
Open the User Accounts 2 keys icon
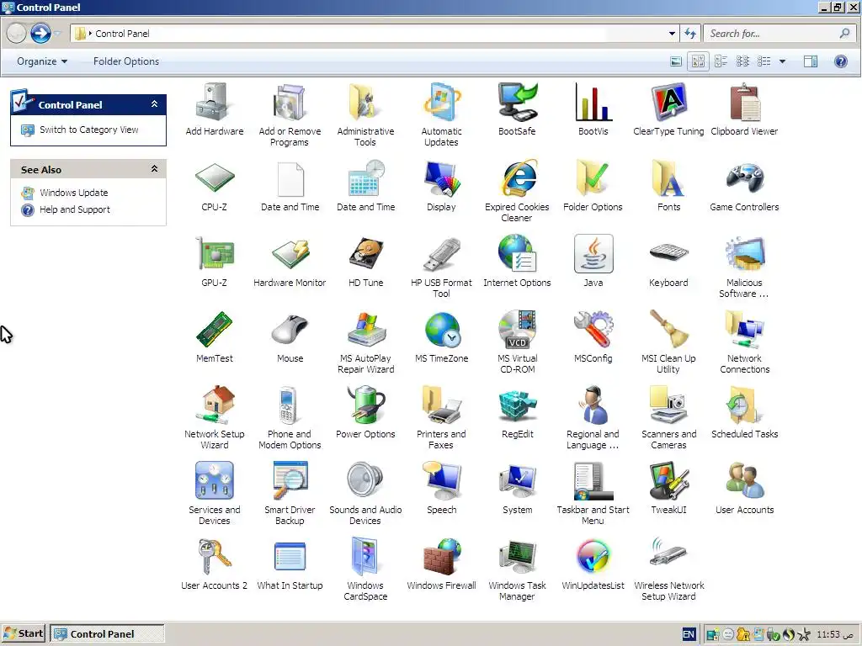click(214, 564)
